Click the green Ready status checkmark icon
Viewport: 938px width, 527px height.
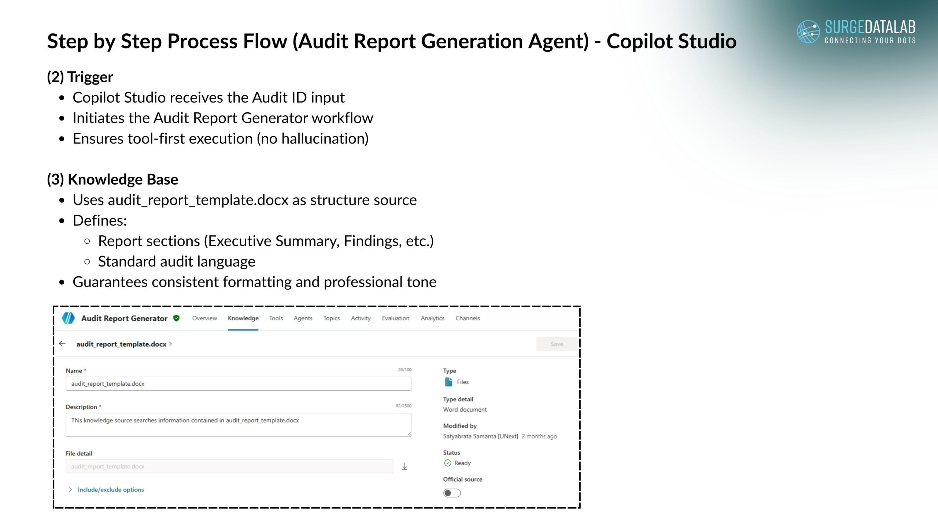coord(447,463)
